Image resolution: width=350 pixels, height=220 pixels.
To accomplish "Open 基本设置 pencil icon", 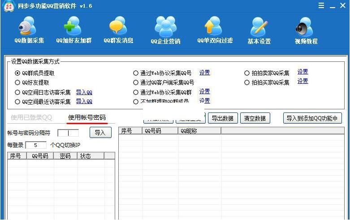I will click(259, 27).
